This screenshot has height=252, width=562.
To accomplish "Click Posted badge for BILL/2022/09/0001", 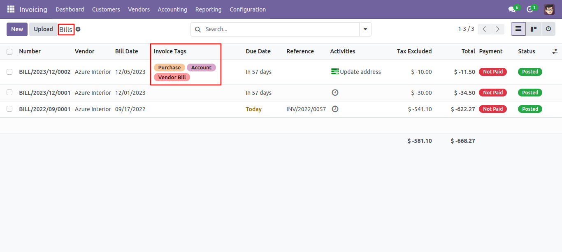I will 530,109.
